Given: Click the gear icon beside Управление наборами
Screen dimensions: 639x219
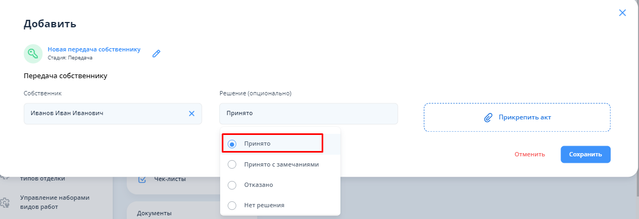Looking at the screenshot, I should pos(5,202).
